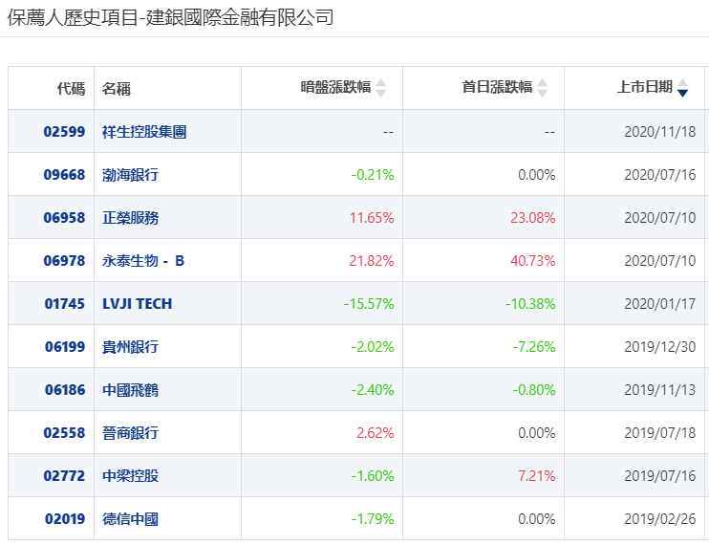Select the -1.79% grey market value
The height and width of the screenshot is (545, 709).
tap(373, 519)
